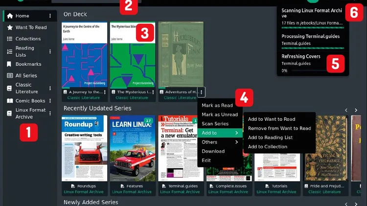This screenshot has width=367, height=206.
Task: Click book icon beside A Journey to the...
Action: click(65, 92)
